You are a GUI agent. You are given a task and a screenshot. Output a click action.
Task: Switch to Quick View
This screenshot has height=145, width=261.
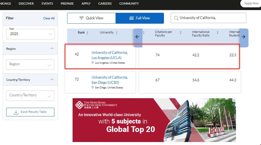pyautogui.click(x=91, y=18)
